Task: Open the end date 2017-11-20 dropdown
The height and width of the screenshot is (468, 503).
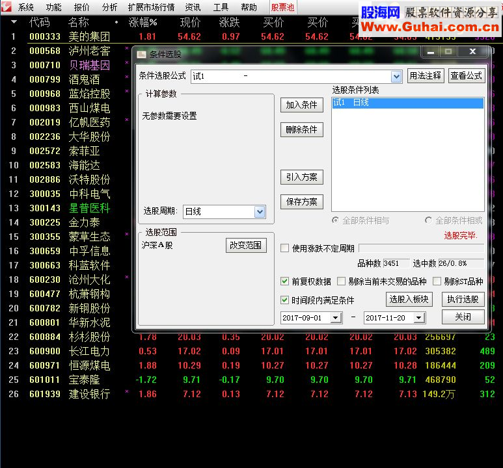Action: [418, 318]
